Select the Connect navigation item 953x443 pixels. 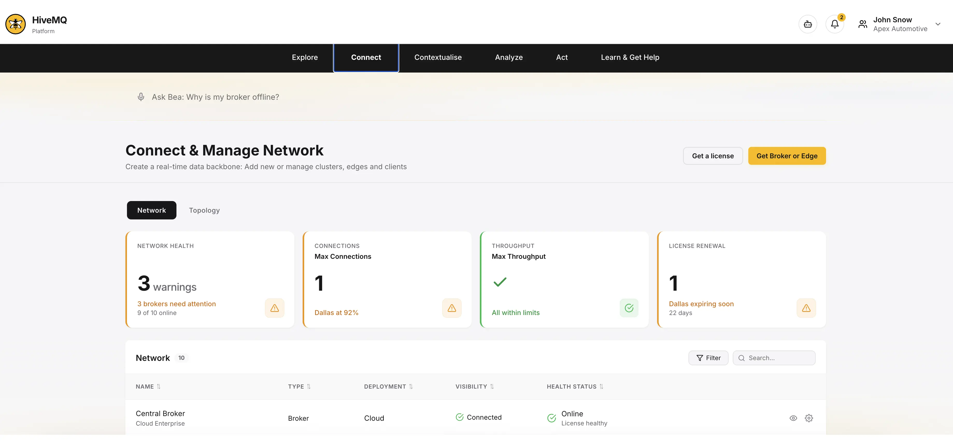366,57
